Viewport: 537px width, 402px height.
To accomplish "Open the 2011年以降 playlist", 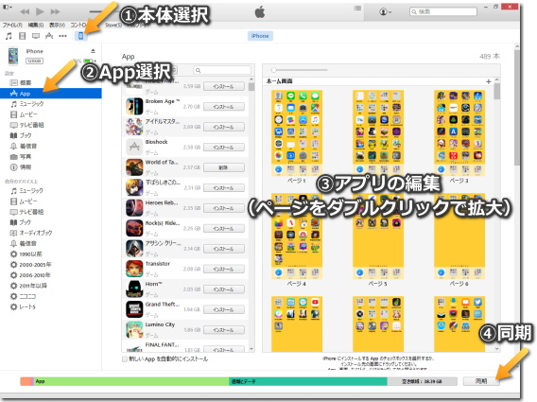I will coord(51,286).
